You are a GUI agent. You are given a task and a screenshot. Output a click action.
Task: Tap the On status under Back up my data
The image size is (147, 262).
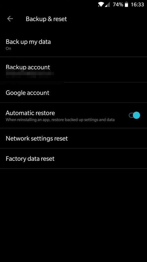(x=8, y=48)
